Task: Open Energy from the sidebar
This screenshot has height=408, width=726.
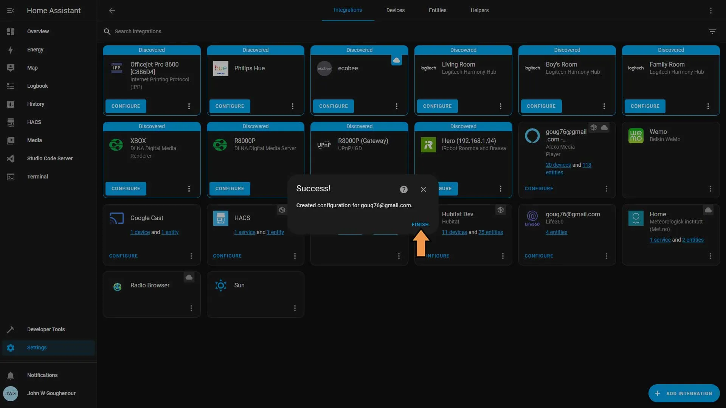Action: 48,50
